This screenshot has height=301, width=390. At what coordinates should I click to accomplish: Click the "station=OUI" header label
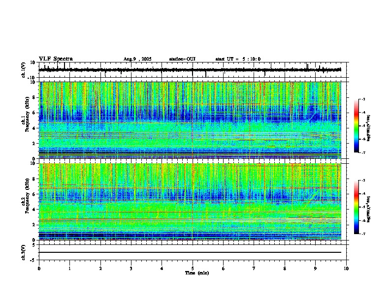(x=182, y=59)
